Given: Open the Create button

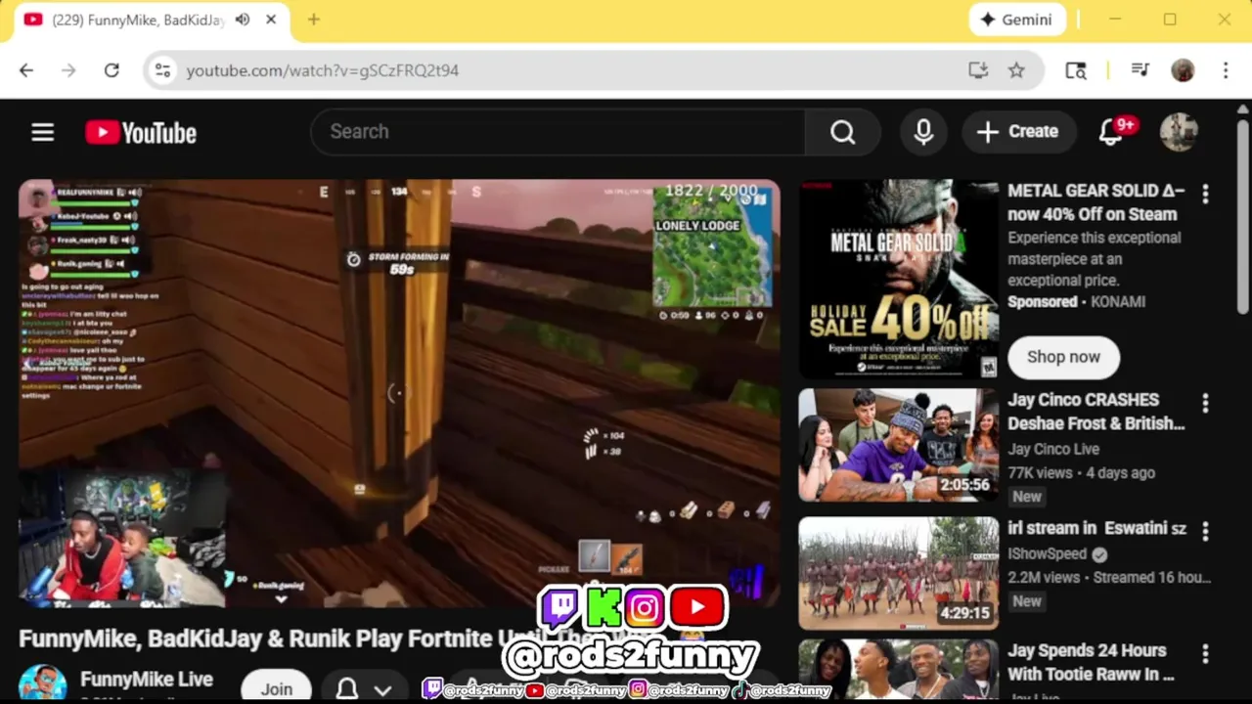Looking at the screenshot, I should pyautogui.click(x=1018, y=132).
